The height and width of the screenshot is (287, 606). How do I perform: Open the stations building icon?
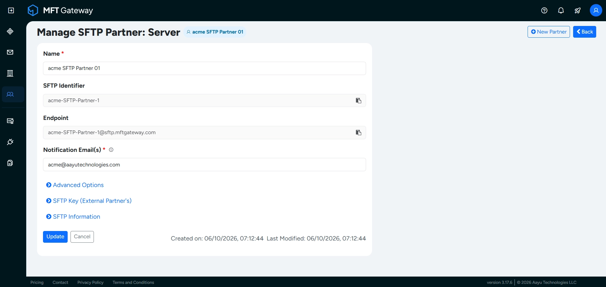pos(10,73)
